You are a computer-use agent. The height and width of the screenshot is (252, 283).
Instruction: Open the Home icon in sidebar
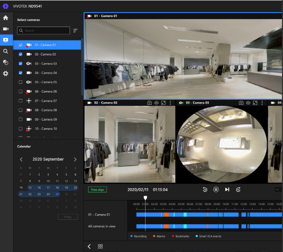coord(5,18)
